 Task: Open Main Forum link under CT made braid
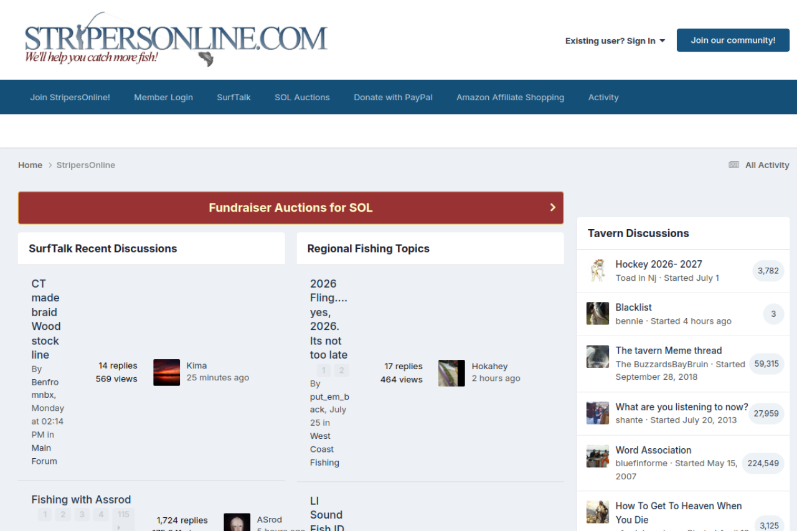tap(44, 454)
